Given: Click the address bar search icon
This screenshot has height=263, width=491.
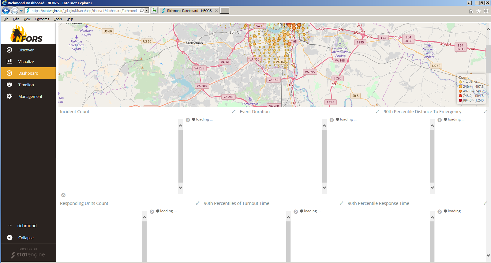Looking at the screenshot, I should 142,10.
